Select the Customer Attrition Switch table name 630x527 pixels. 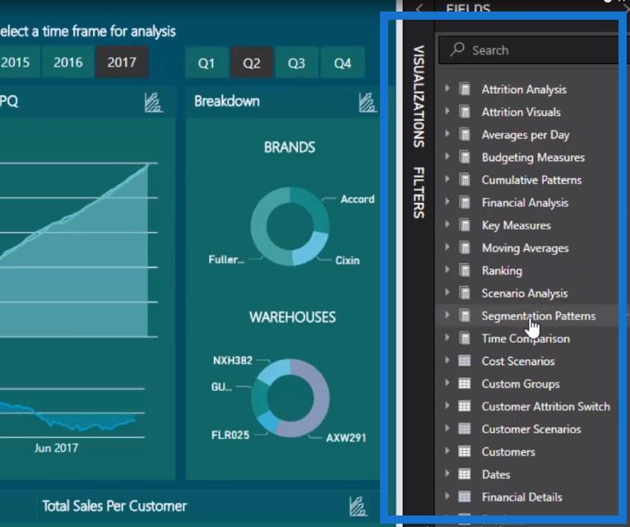coord(545,406)
